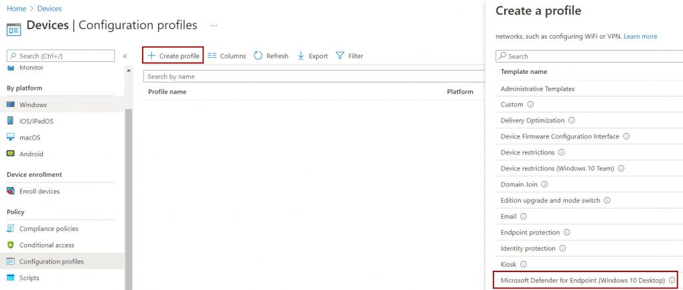This screenshot has width=683, height=290.
Task: Select the Kiosk template
Action: coord(508,264)
